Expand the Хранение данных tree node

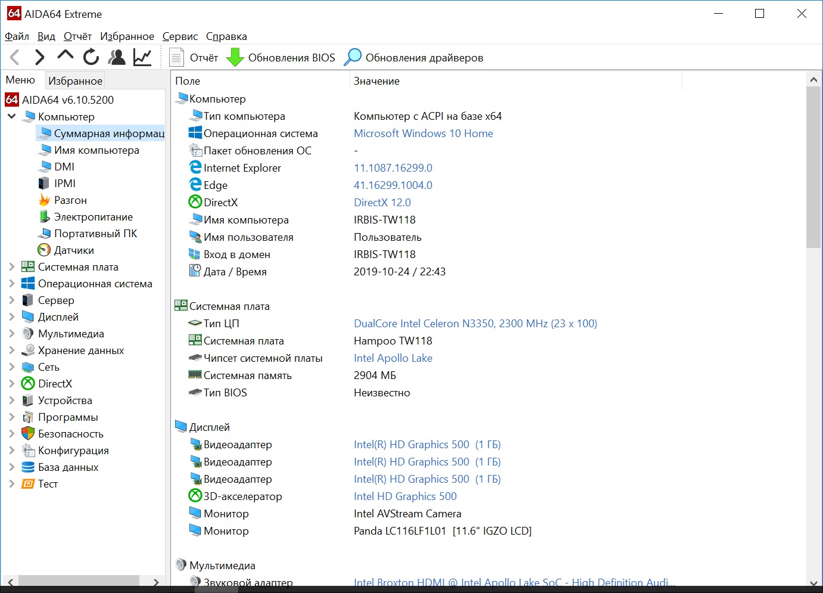pos(11,350)
